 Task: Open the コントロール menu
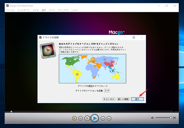(24, 10)
